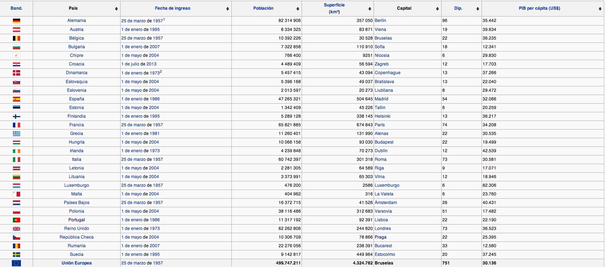Click the Denmark flag icon
The height and width of the screenshot is (267, 605).
(x=17, y=73)
